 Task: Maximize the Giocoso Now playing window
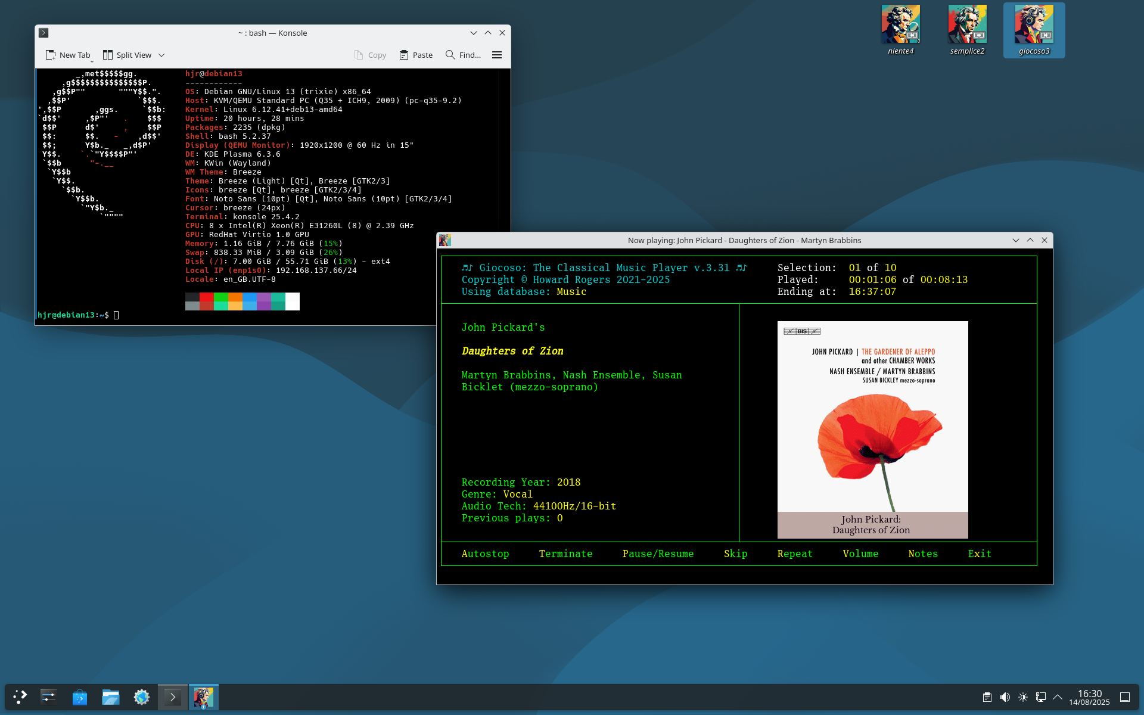[x=1030, y=240]
